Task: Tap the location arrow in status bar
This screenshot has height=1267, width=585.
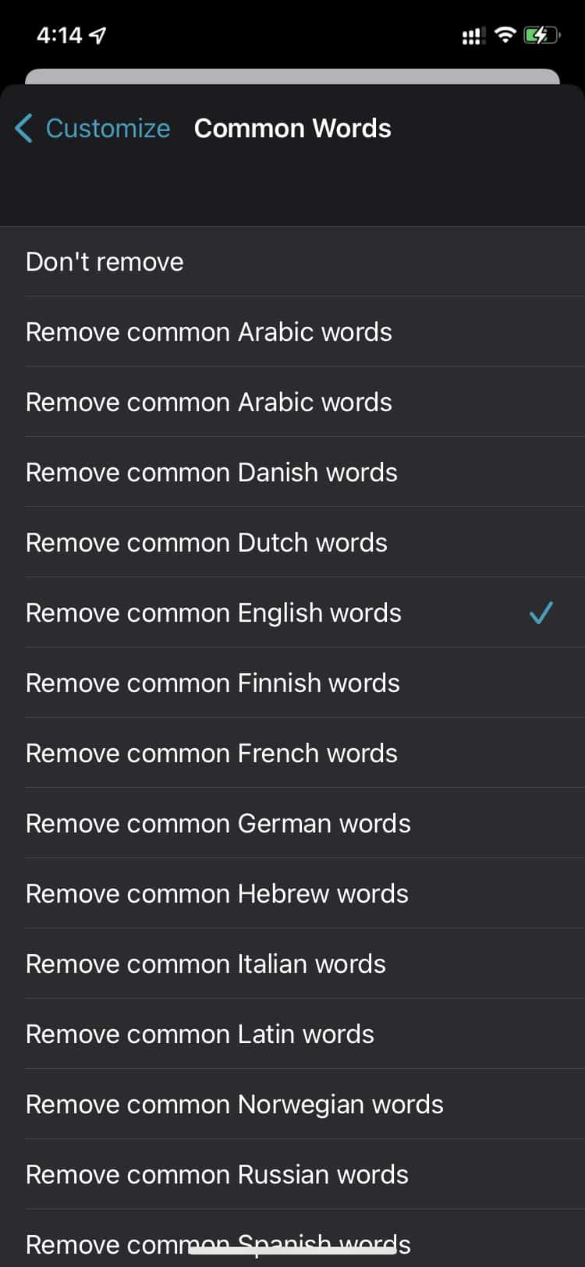Action: 97,35
